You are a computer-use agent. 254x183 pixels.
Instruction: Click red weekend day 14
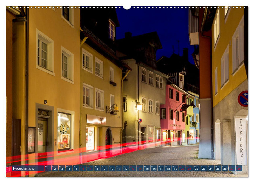[x=140, y=168]
